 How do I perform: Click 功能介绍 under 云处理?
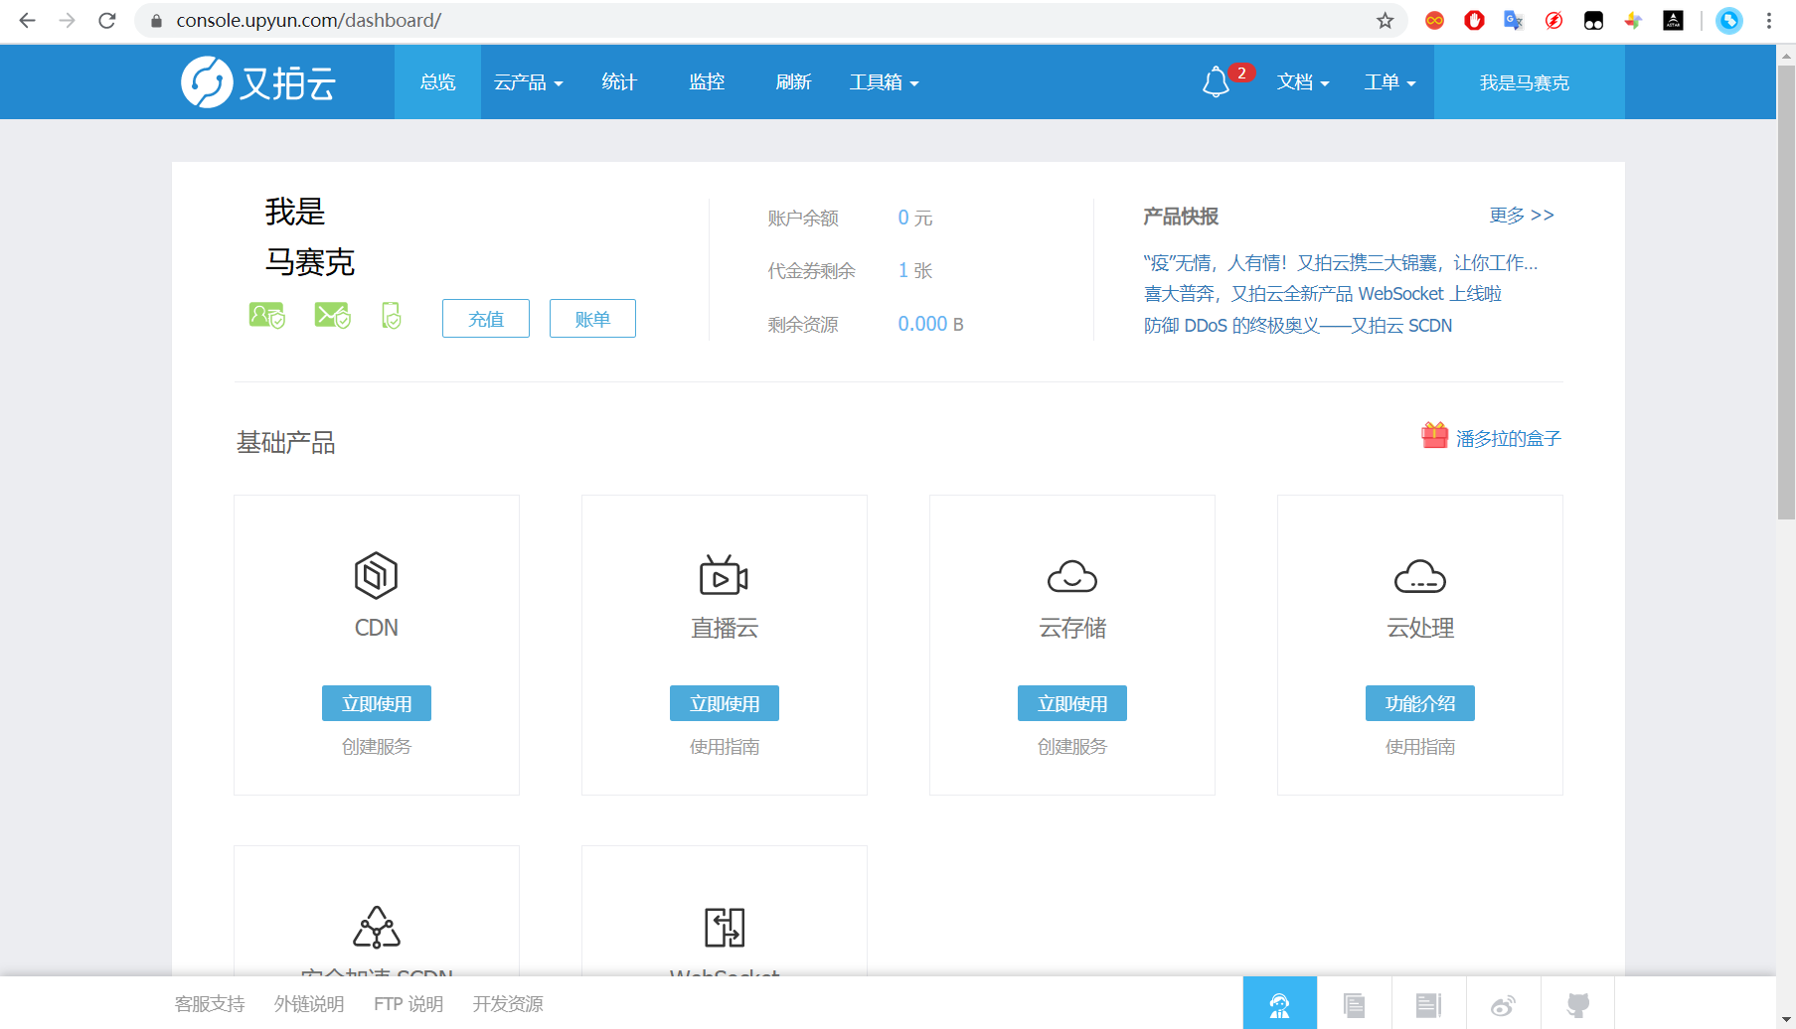click(x=1420, y=703)
